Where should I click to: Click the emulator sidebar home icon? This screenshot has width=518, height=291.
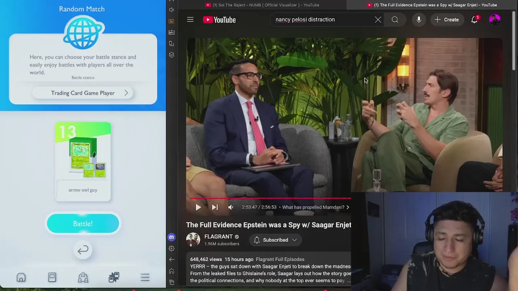coord(172,271)
